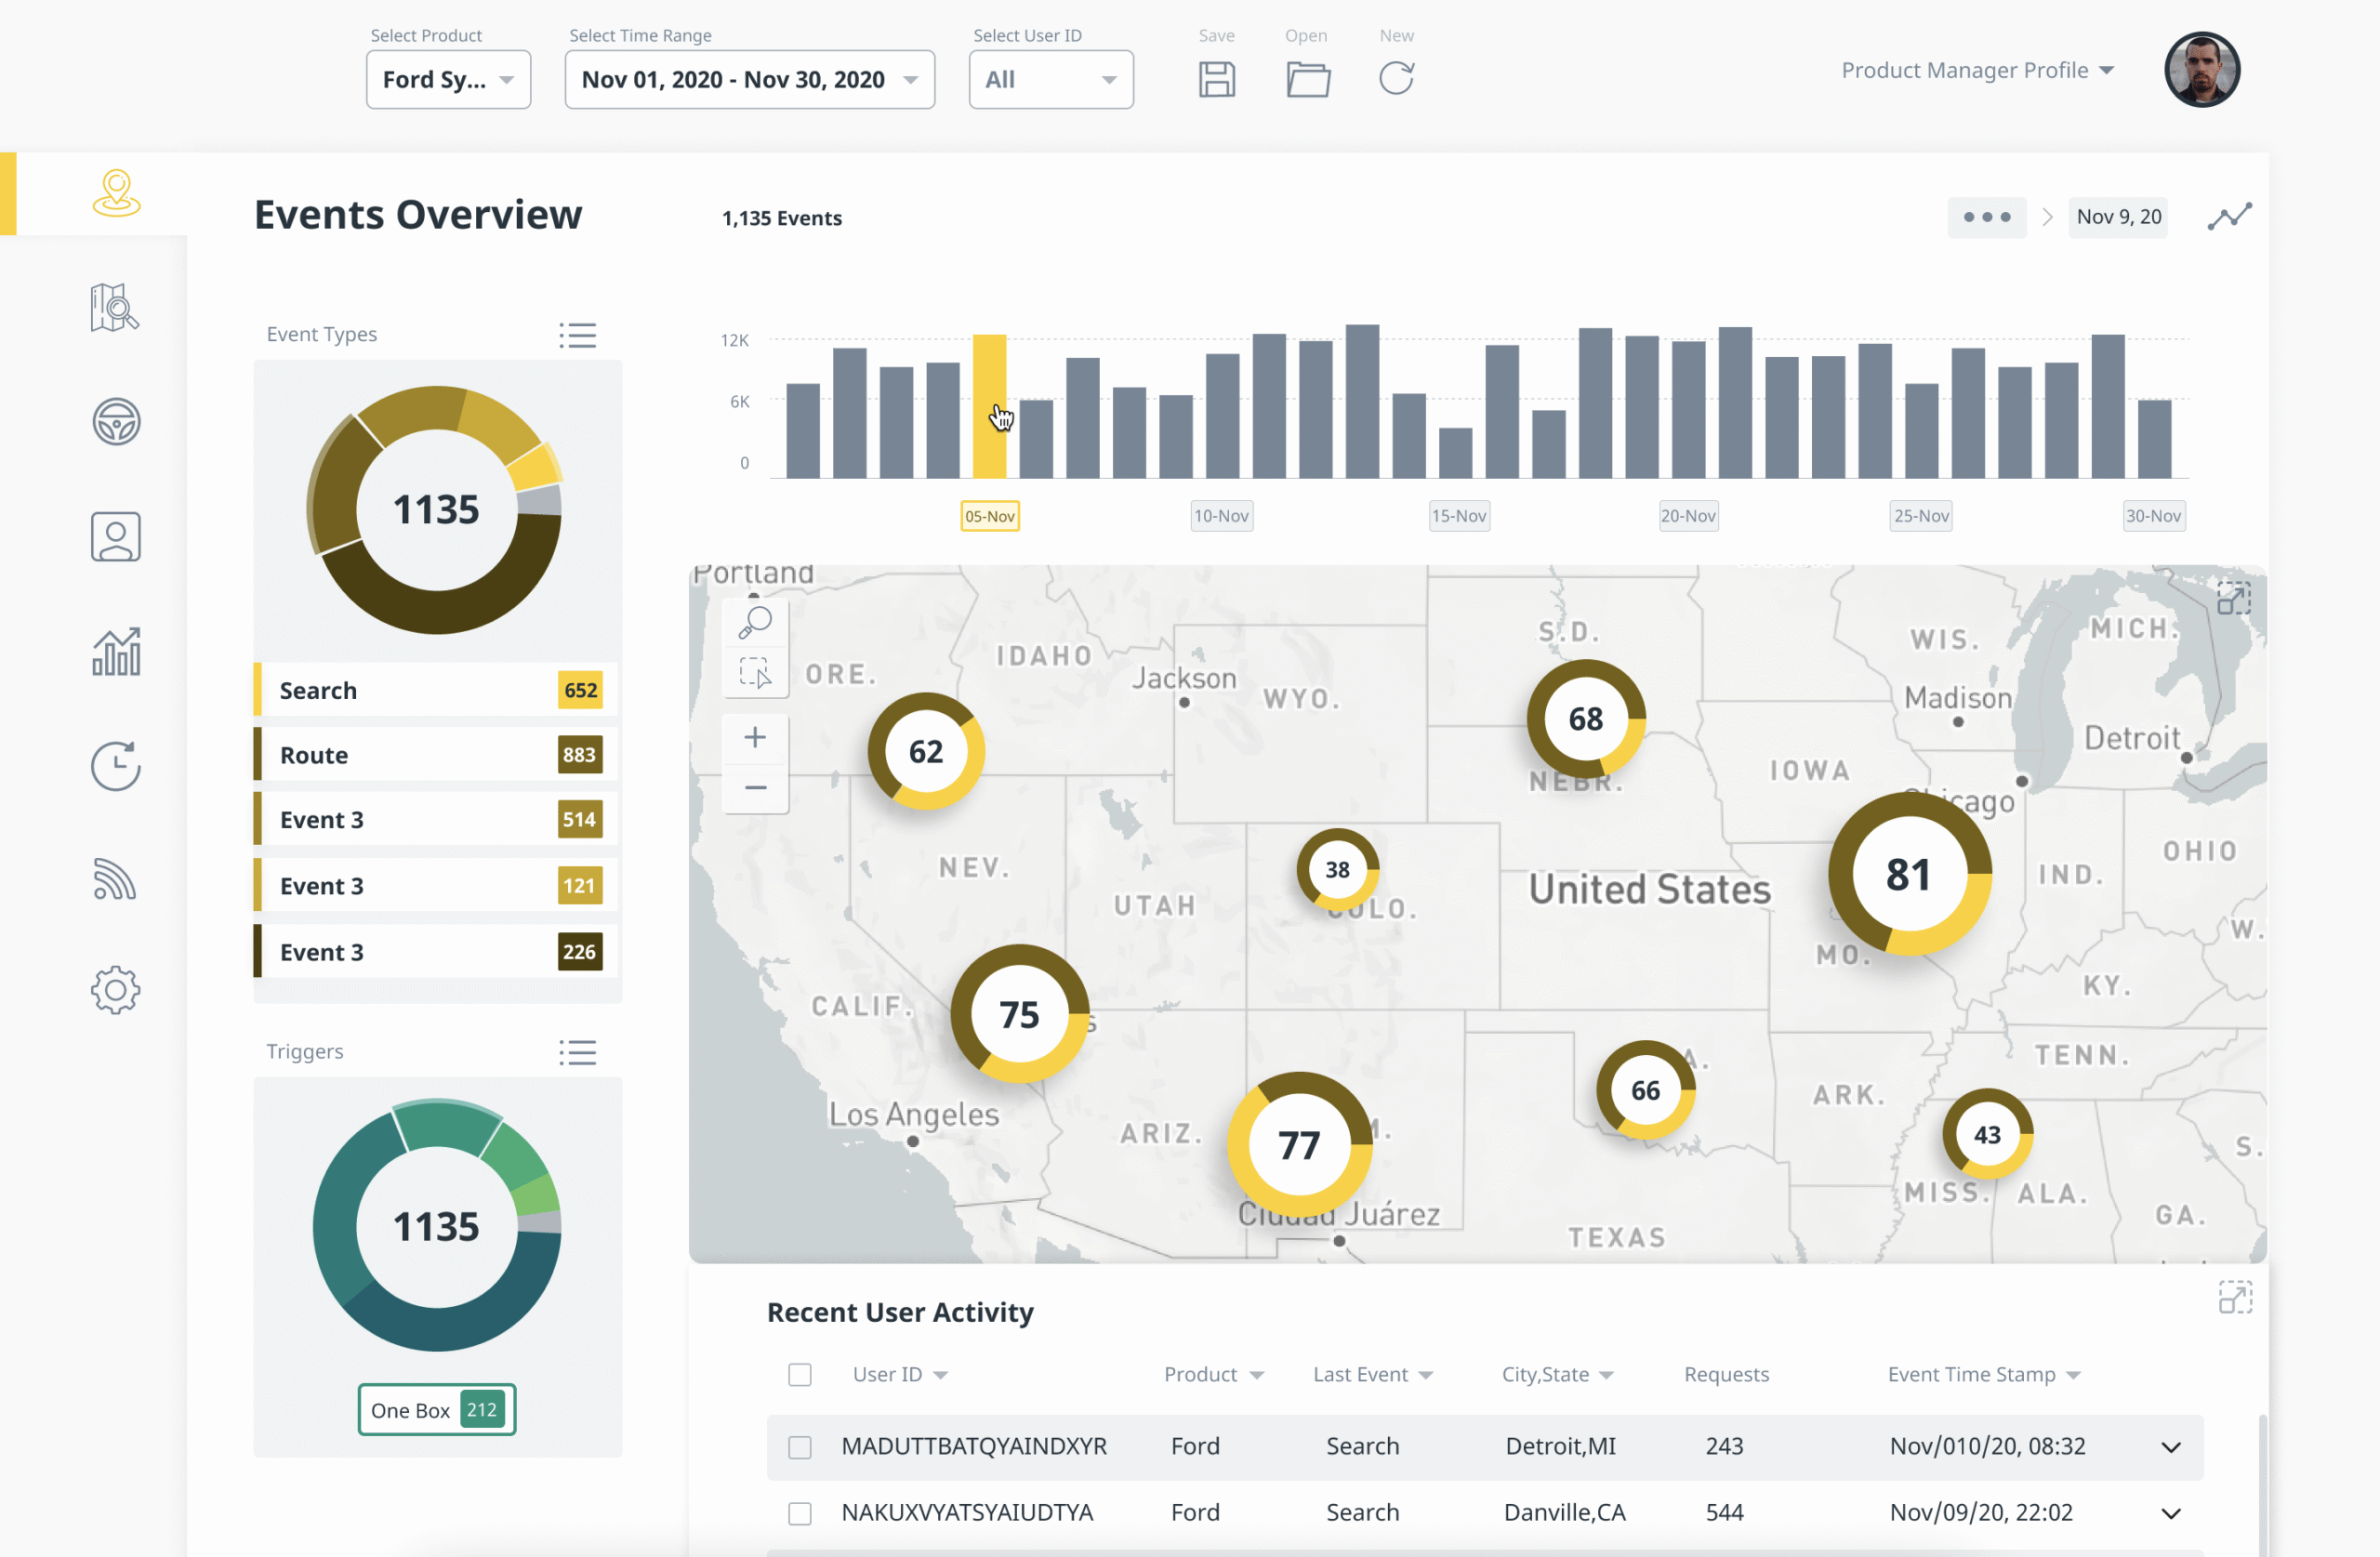Viewport: 2380px width, 1557px height.
Task: Open the Select Time Range dropdown
Action: point(749,80)
